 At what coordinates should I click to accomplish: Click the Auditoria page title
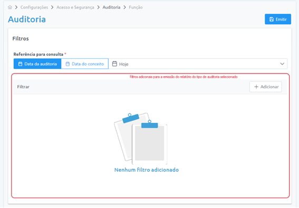pyautogui.click(x=27, y=19)
